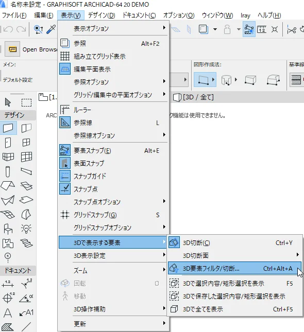Viewport: 304px width, 332px height.
Task: Select the Arrow selection tool
Action: coord(8,102)
